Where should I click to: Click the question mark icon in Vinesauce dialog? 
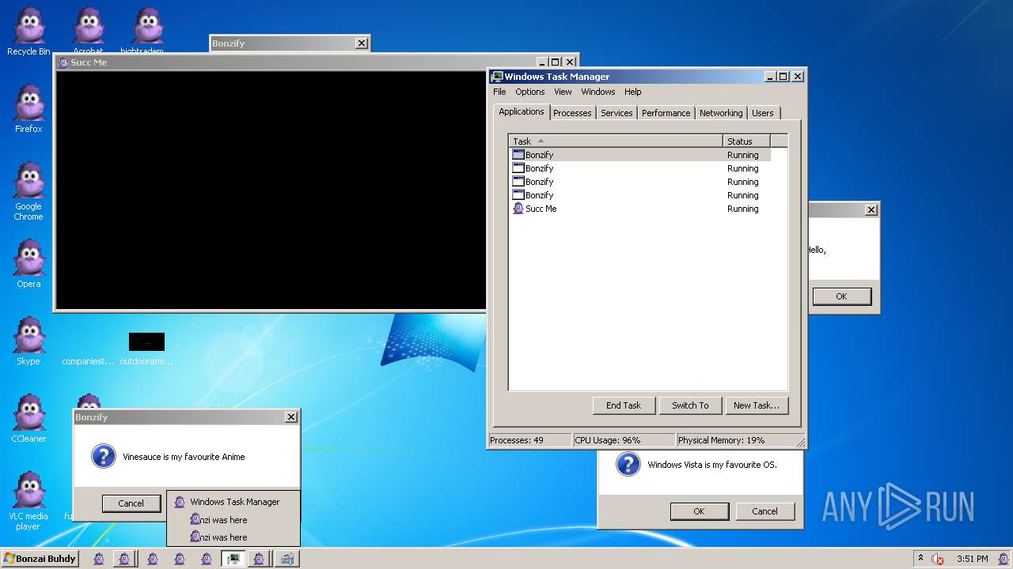(104, 456)
